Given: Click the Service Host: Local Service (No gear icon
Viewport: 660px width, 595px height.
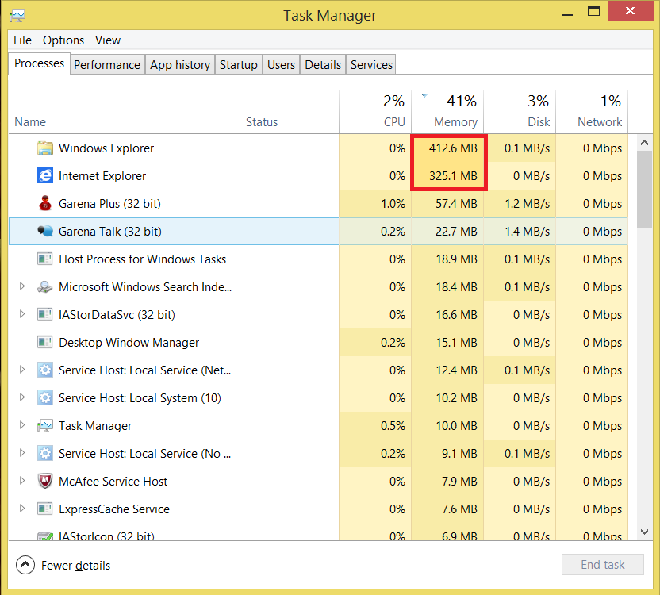Looking at the screenshot, I should point(45,454).
